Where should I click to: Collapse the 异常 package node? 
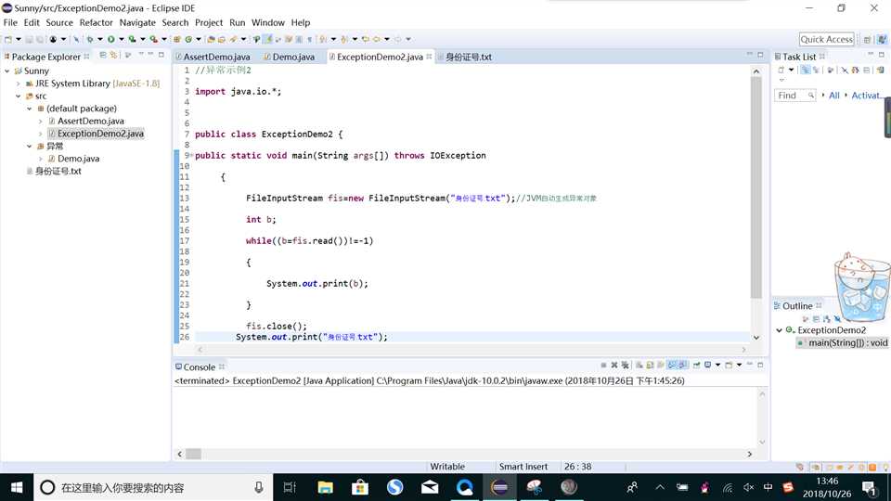click(x=29, y=146)
